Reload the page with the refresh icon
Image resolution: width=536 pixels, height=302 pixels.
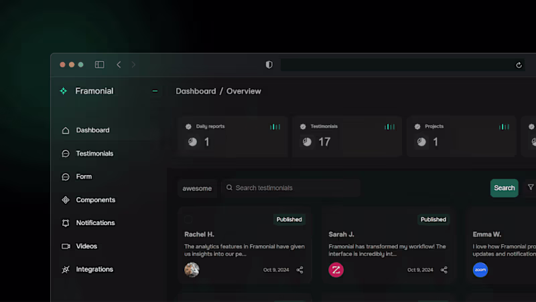(x=519, y=65)
